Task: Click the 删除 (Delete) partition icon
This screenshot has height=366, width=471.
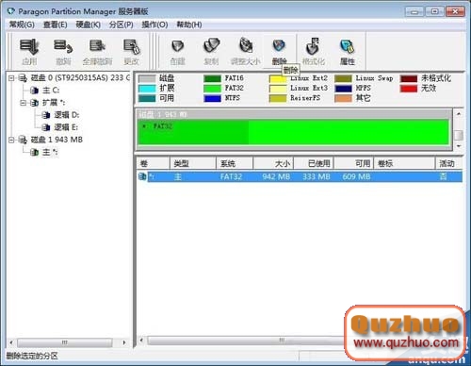Action: tap(279, 46)
